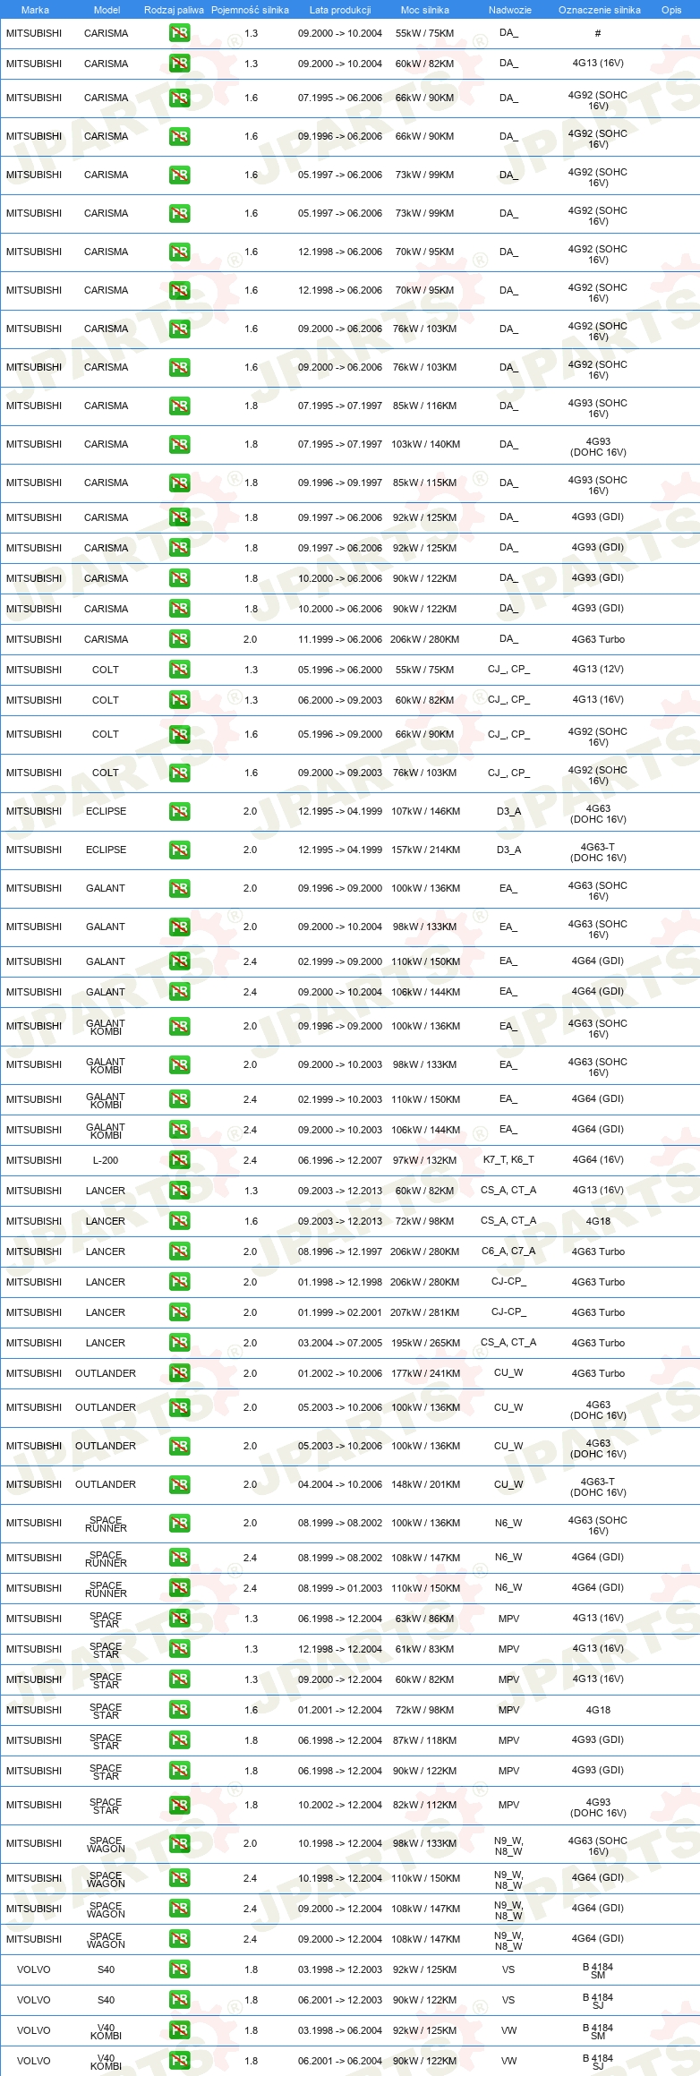
Task: Click fuel icon in Lancer 207kW / 281KM row
Action: pos(179,1312)
